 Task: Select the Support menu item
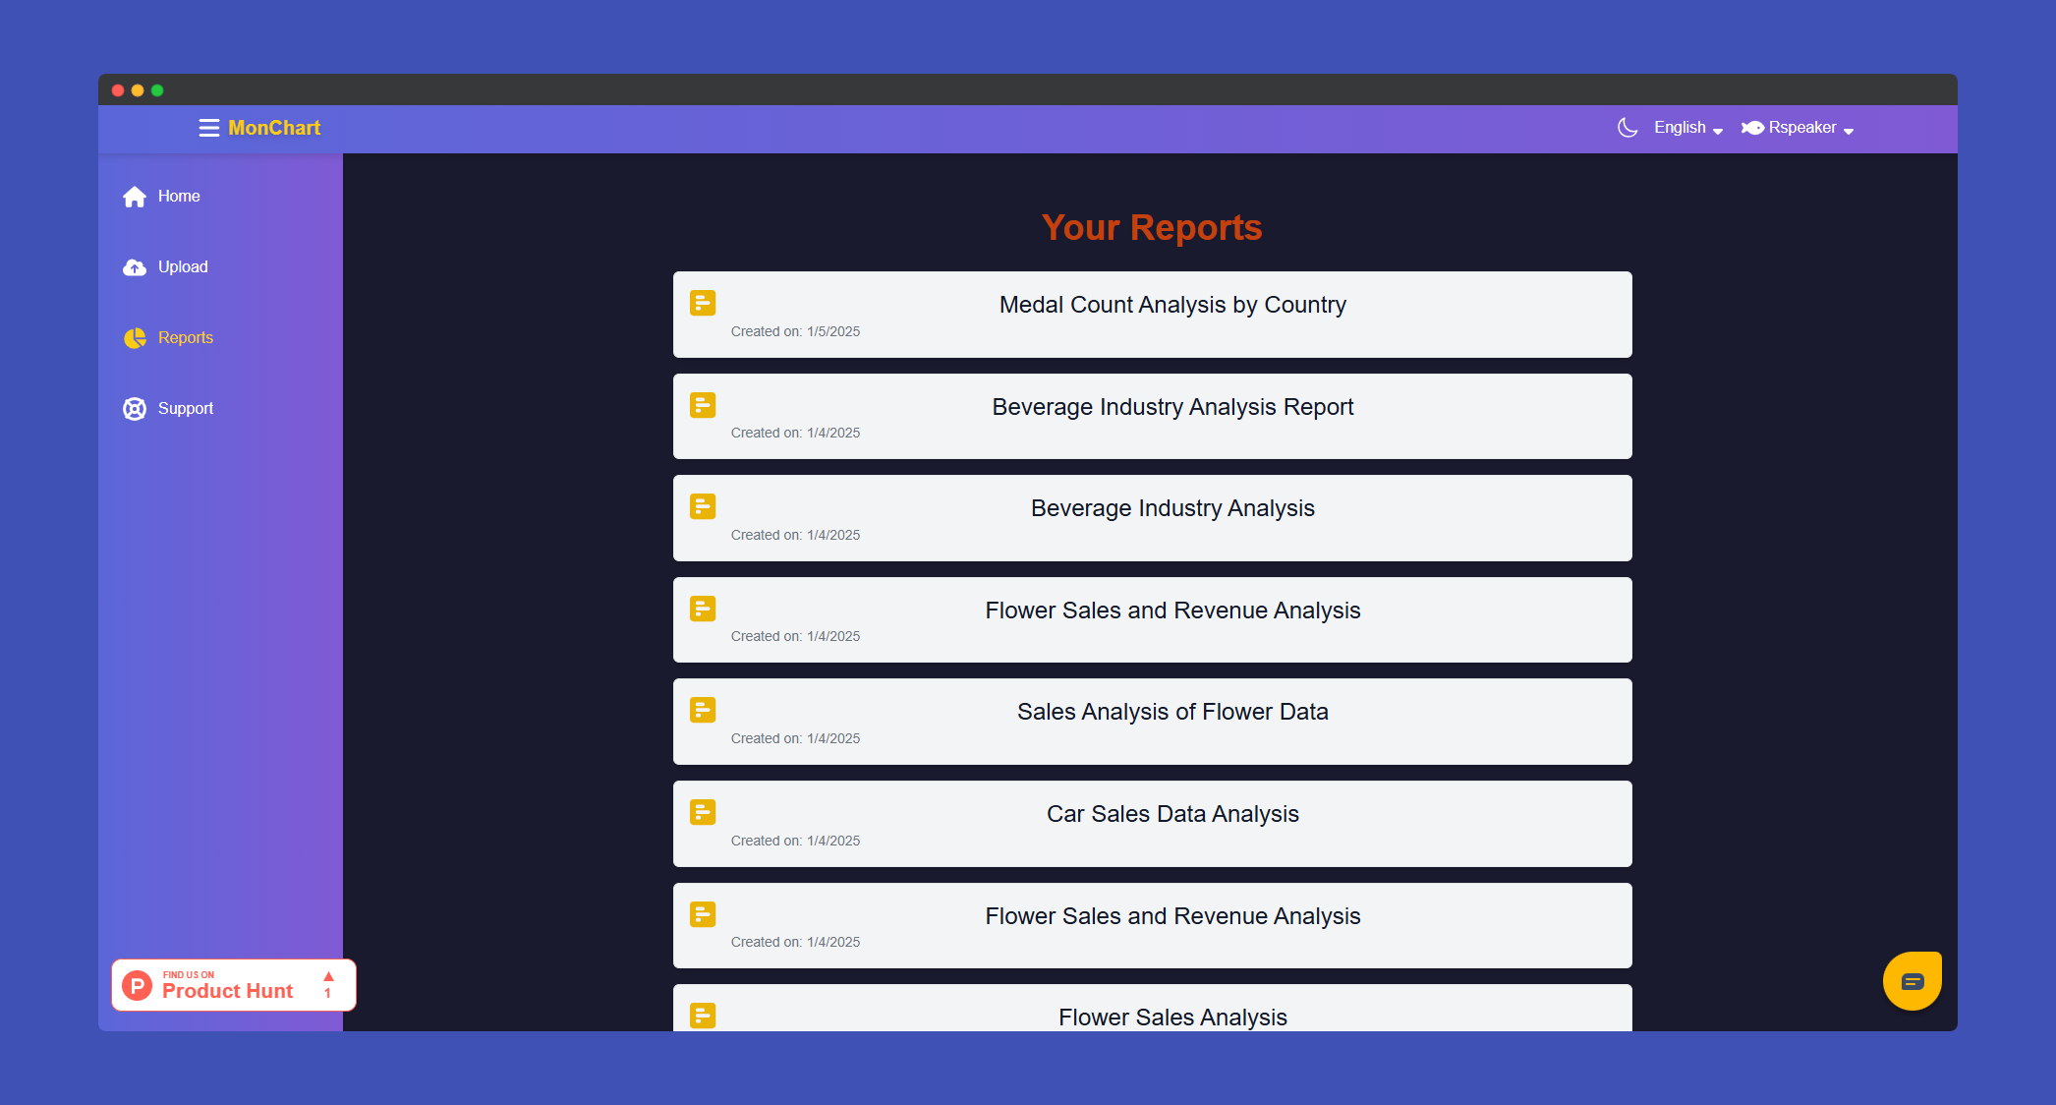pos(186,409)
